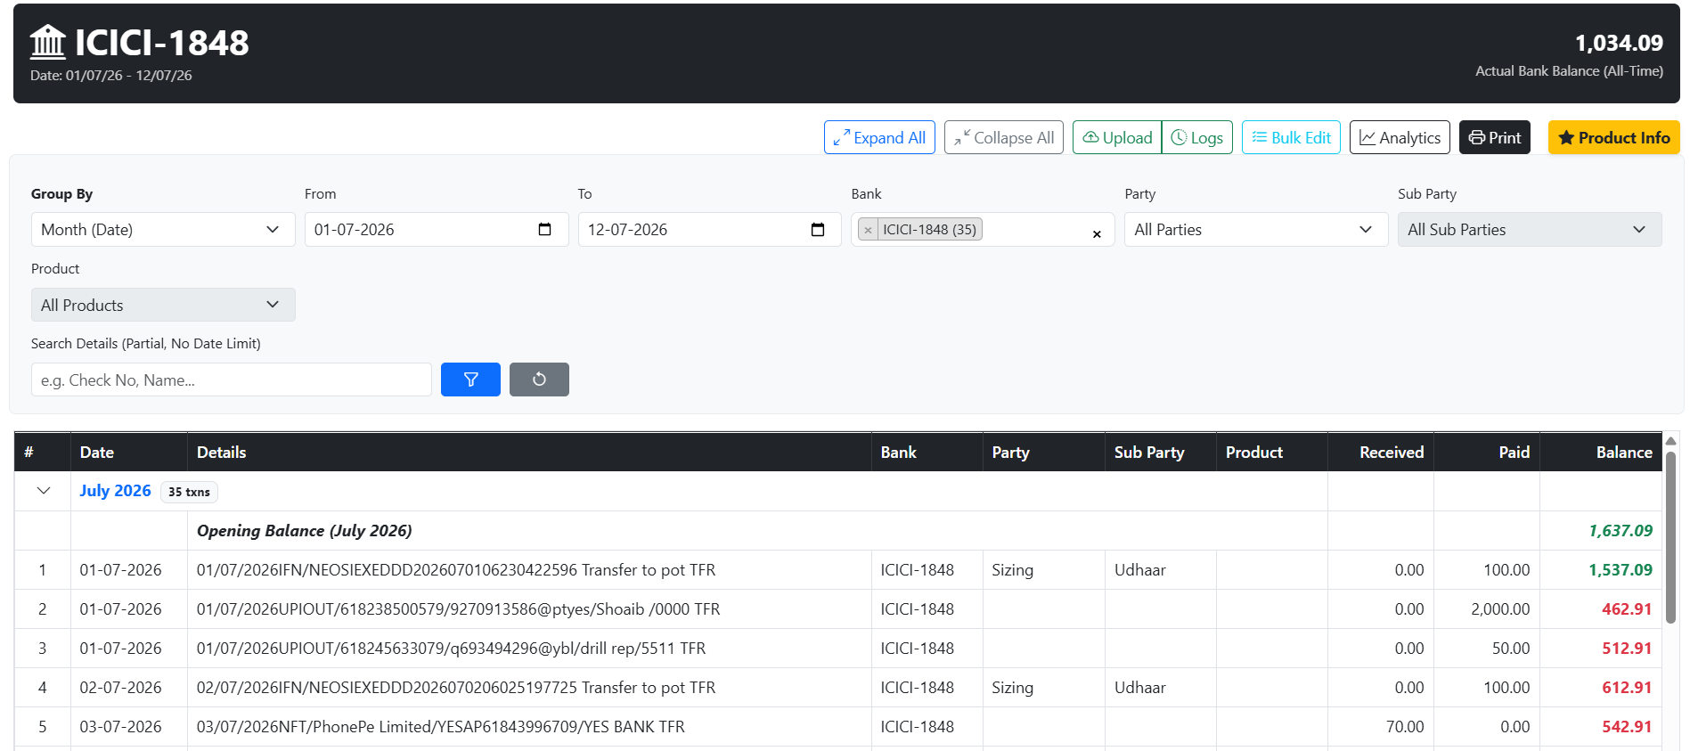Open the All Products dropdown
Image resolution: width=1690 pixels, height=751 pixels.
point(163,305)
